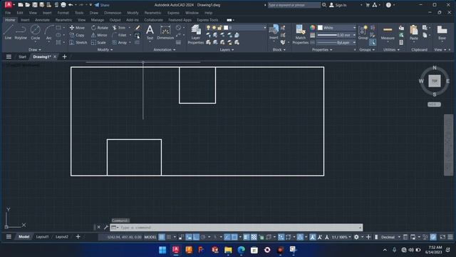Image resolution: width=456 pixels, height=257 pixels.
Task: Click the Mirror command
Action: (99, 35)
